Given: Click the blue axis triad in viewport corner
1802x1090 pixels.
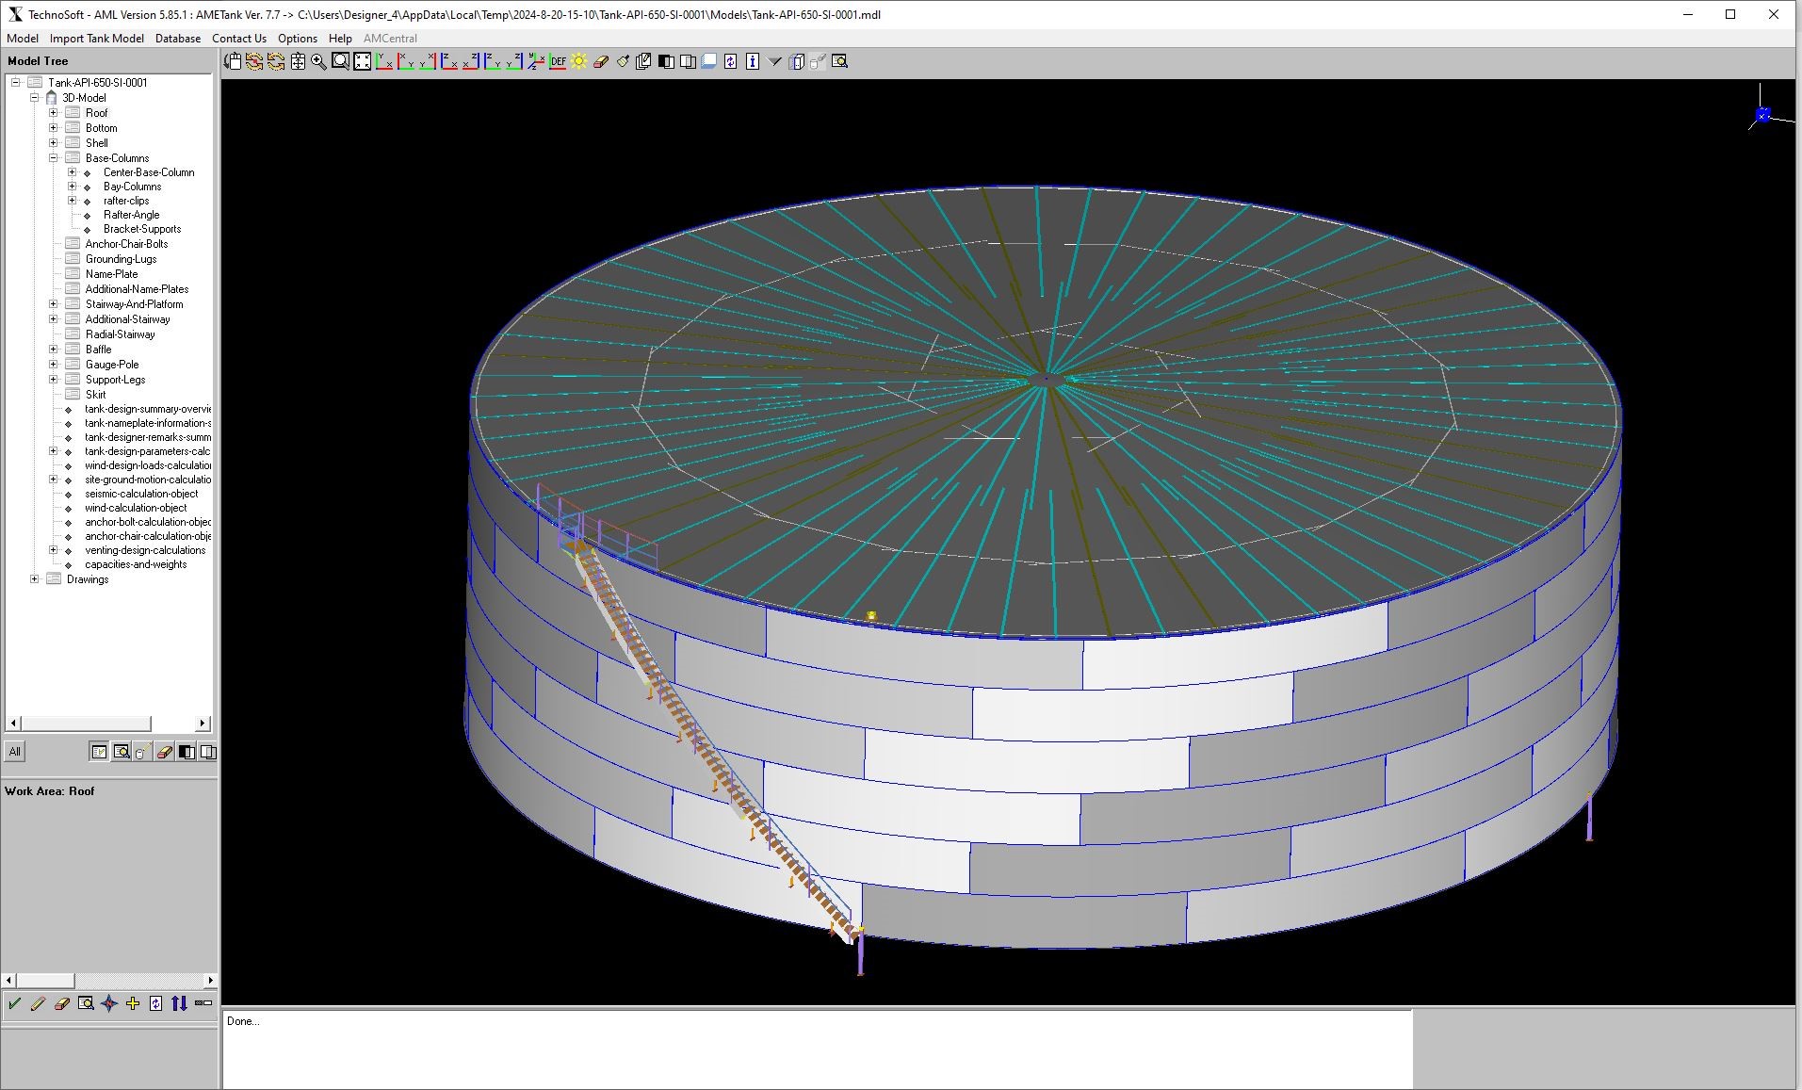Looking at the screenshot, I should 1762,115.
